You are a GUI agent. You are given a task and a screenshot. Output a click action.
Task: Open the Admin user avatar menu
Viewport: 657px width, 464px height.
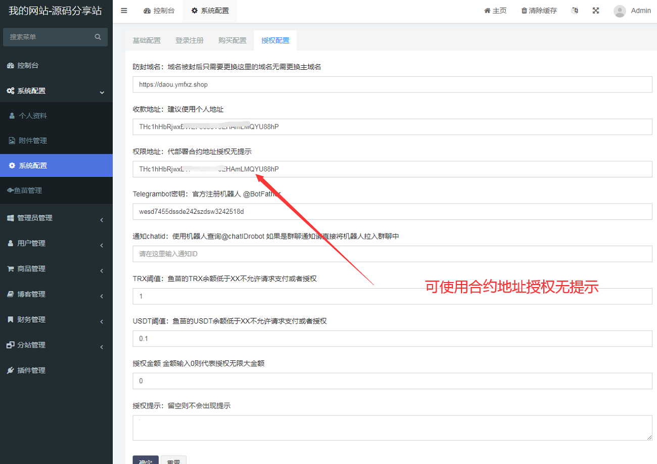(x=620, y=11)
